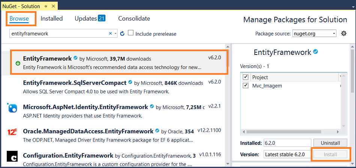Open the Package source dropdown
Screen dimensions: 356x168
[314, 34]
